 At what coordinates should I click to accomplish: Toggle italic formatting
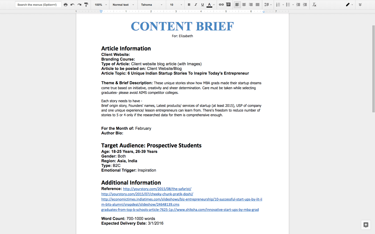point(196,5)
